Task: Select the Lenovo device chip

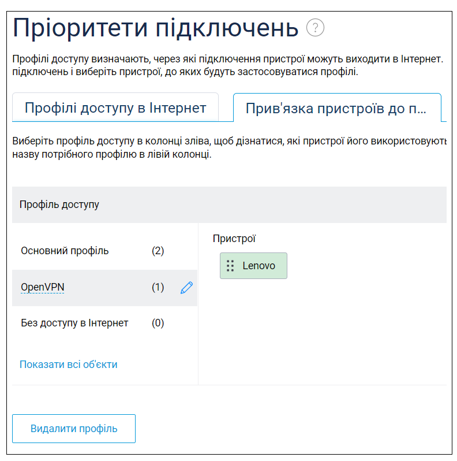Action: coord(253,266)
